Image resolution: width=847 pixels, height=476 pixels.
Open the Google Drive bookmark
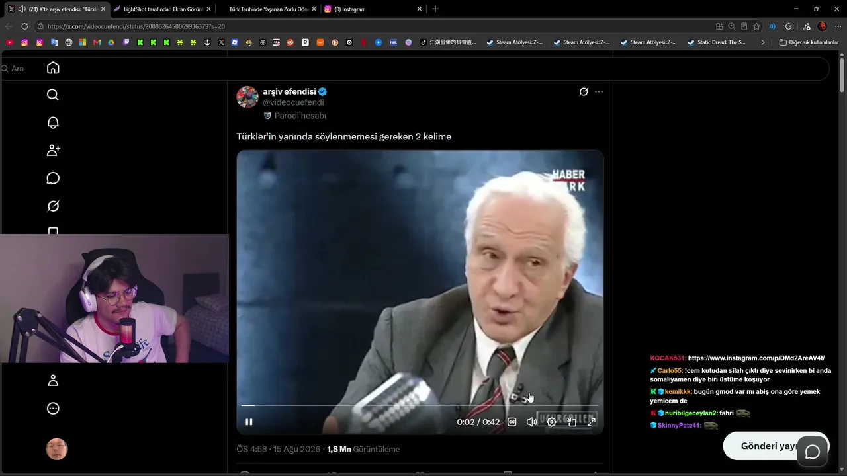pos(111,42)
